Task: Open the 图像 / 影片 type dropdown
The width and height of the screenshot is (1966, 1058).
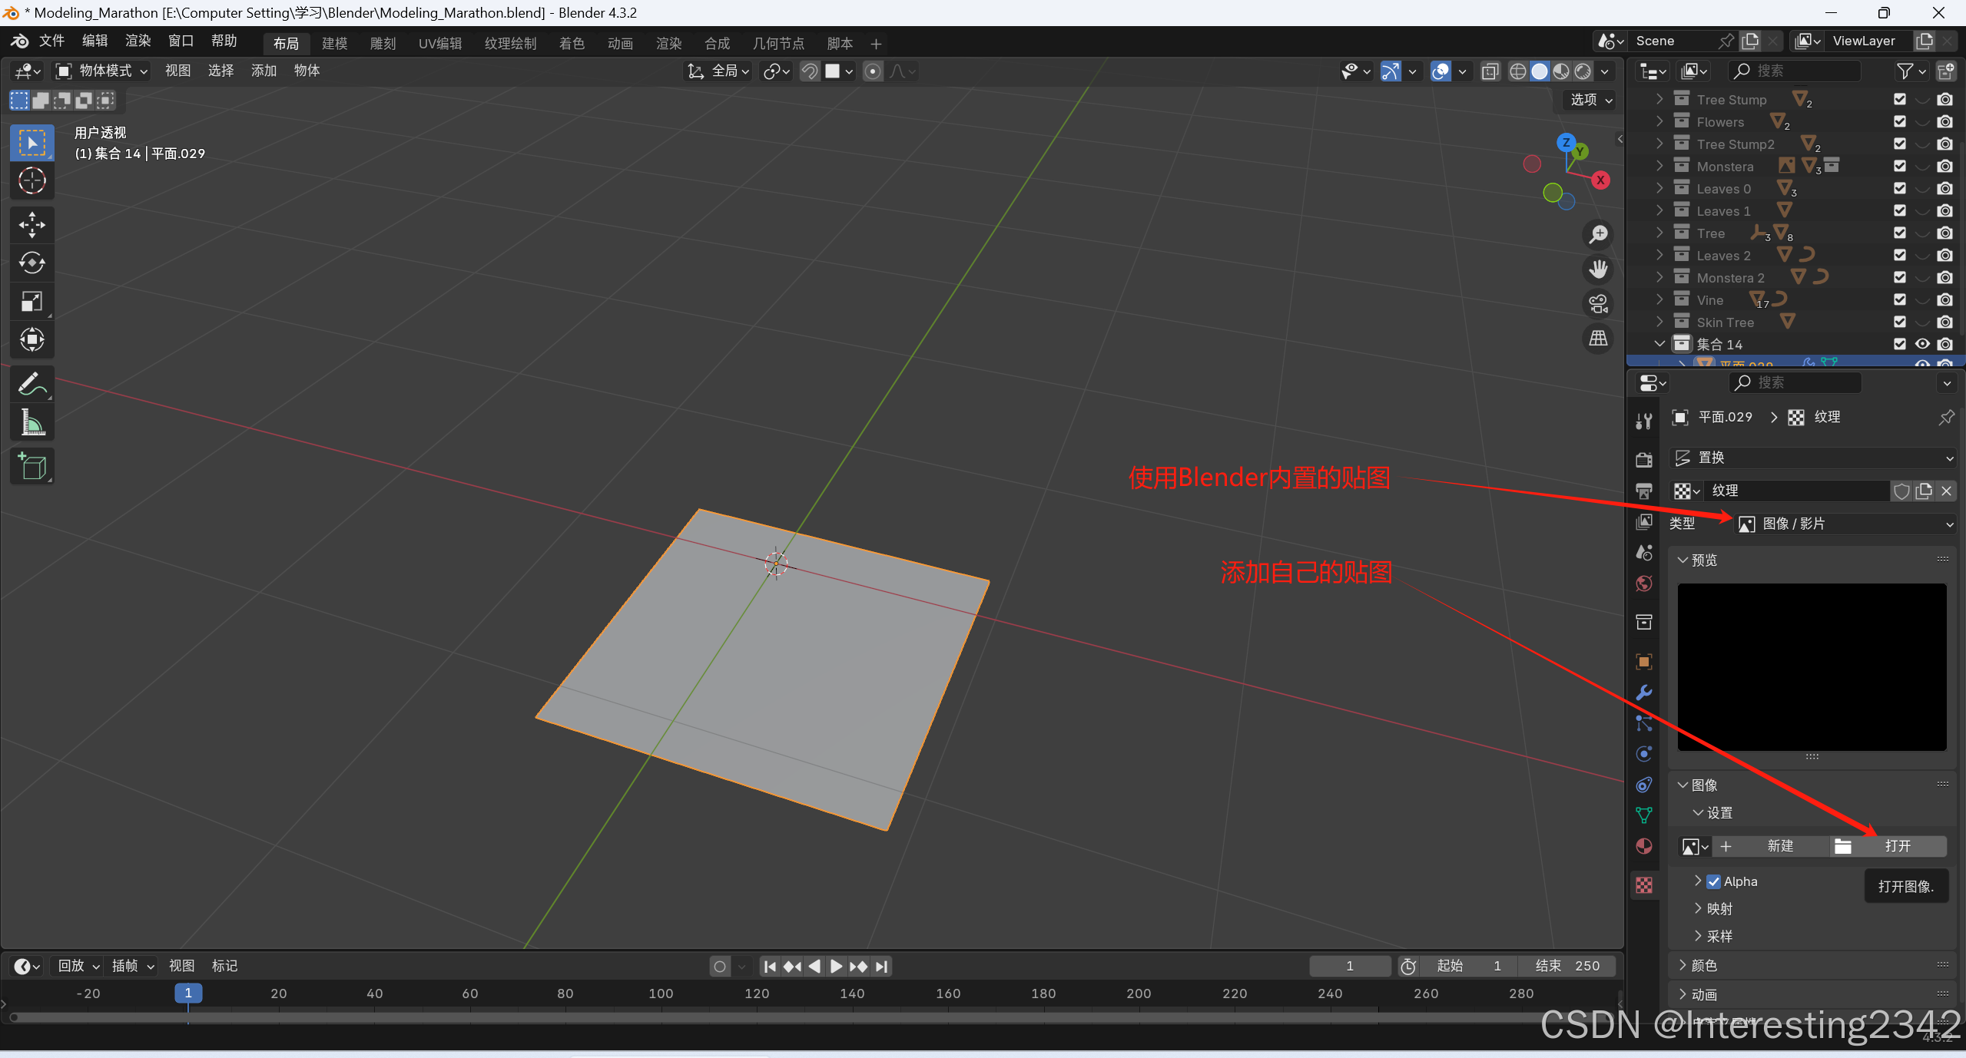Action: pos(1844,524)
